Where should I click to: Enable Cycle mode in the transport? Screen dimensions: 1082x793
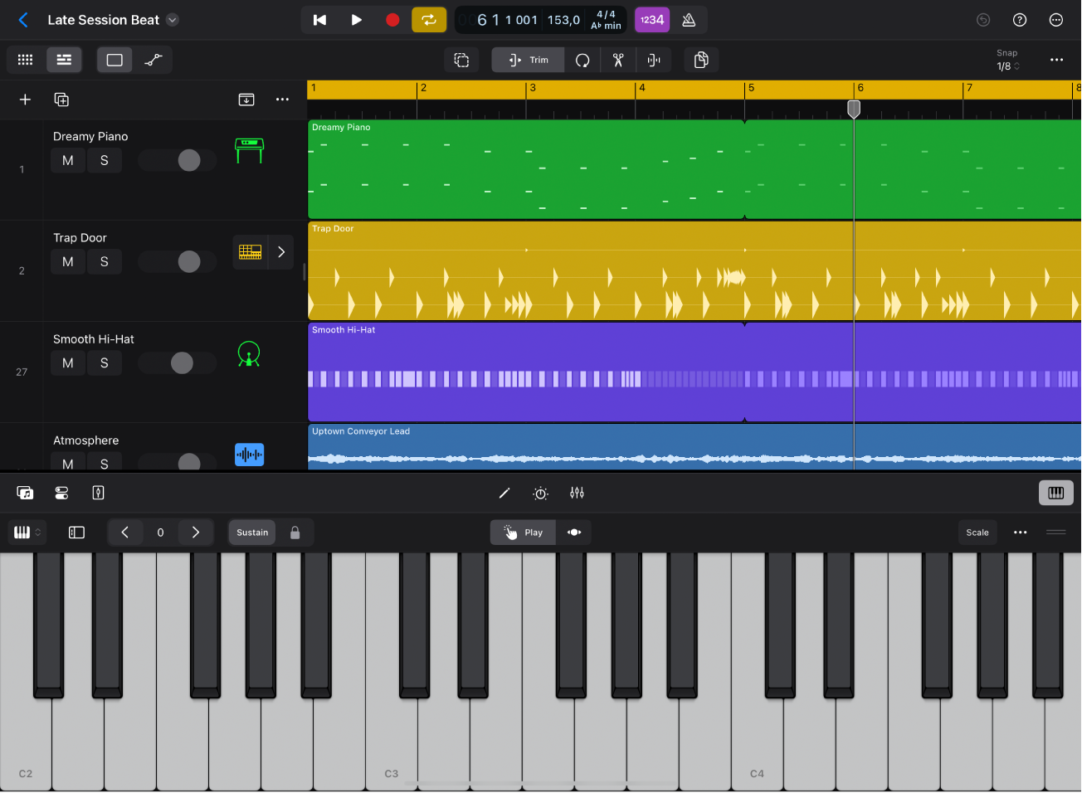tap(429, 19)
